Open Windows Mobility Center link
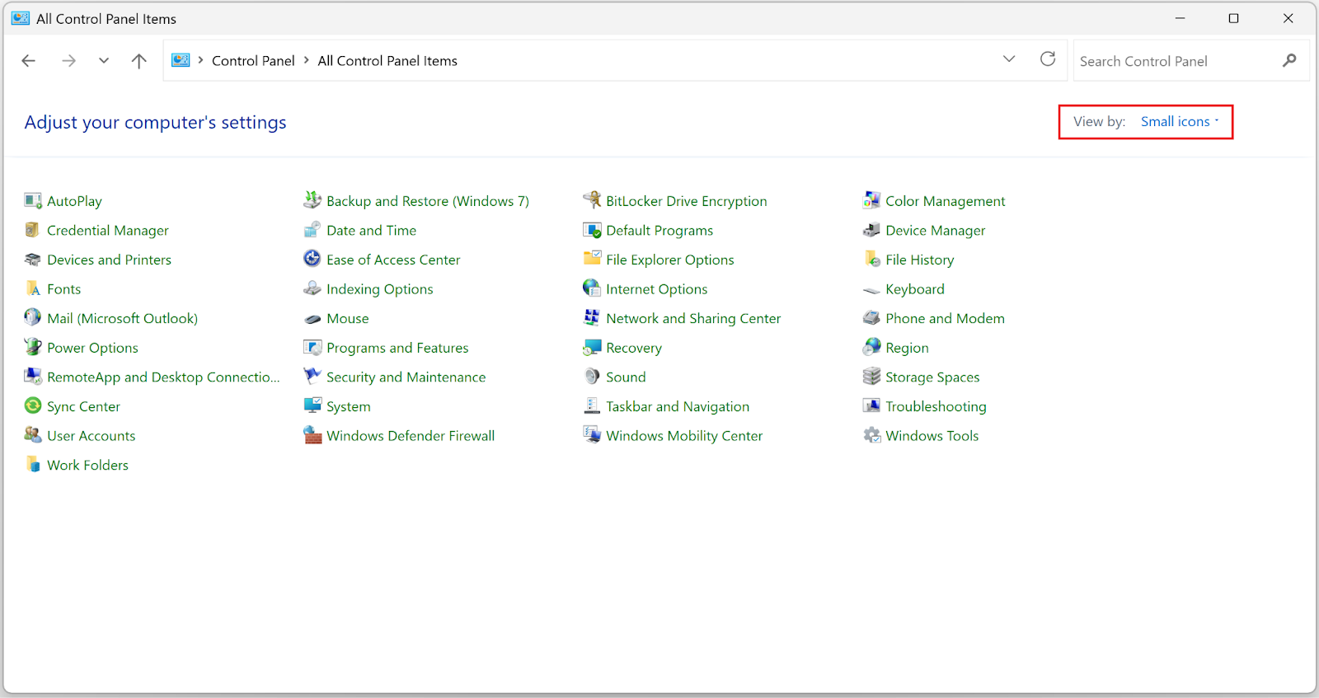The width and height of the screenshot is (1319, 698). coord(684,436)
